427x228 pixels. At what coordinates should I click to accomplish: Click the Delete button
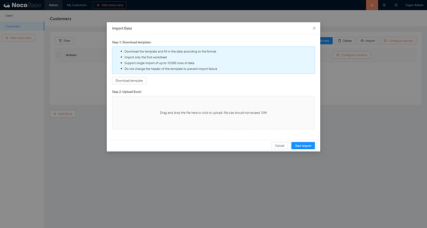tap(345, 40)
